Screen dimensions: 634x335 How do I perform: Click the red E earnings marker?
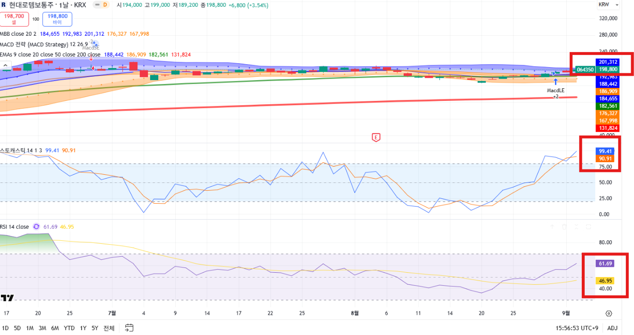(376, 137)
